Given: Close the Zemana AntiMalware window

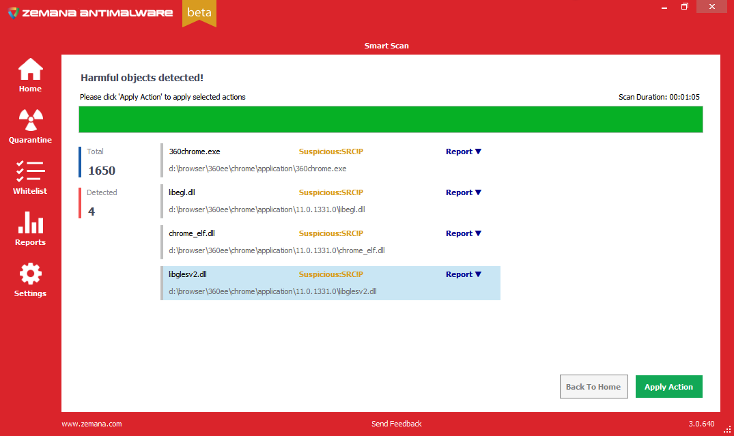Looking at the screenshot, I should pos(712,7).
